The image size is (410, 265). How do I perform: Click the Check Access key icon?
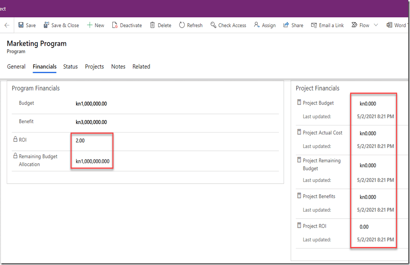coord(213,25)
